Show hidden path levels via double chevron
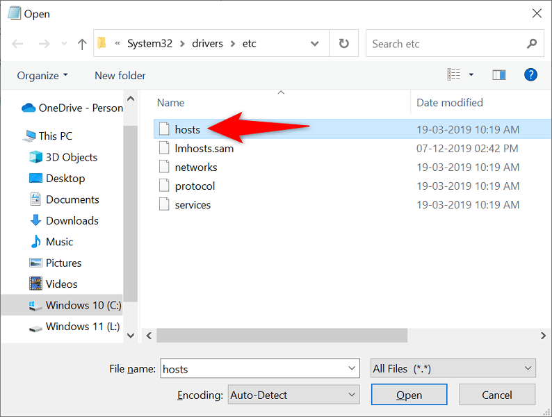This screenshot has width=552, height=417. [x=117, y=43]
